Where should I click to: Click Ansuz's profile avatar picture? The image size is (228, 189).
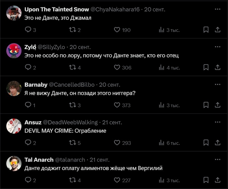click(x=14, y=126)
